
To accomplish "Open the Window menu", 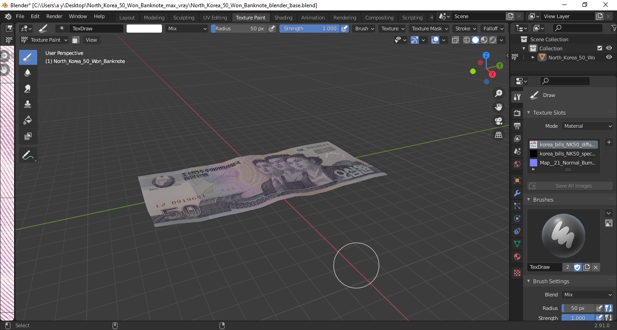I will pos(78,16).
